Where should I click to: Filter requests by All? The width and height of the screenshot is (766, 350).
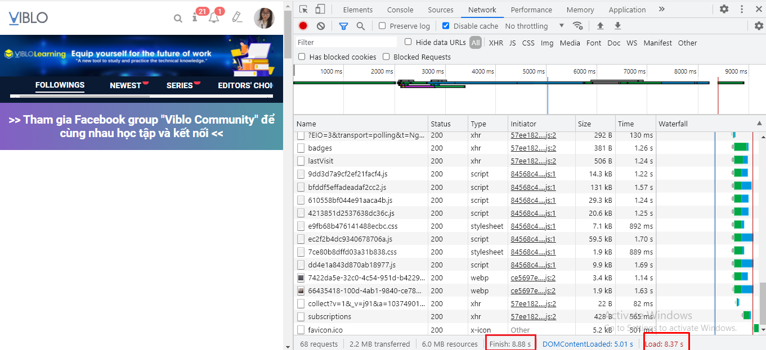476,43
